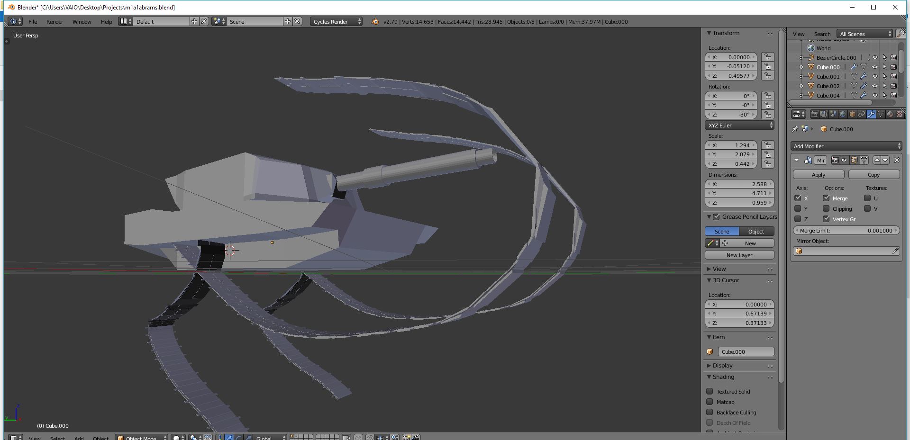The height and width of the screenshot is (440, 910).
Task: Pin the properties context with pushpin icon
Action: tap(795, 129)
